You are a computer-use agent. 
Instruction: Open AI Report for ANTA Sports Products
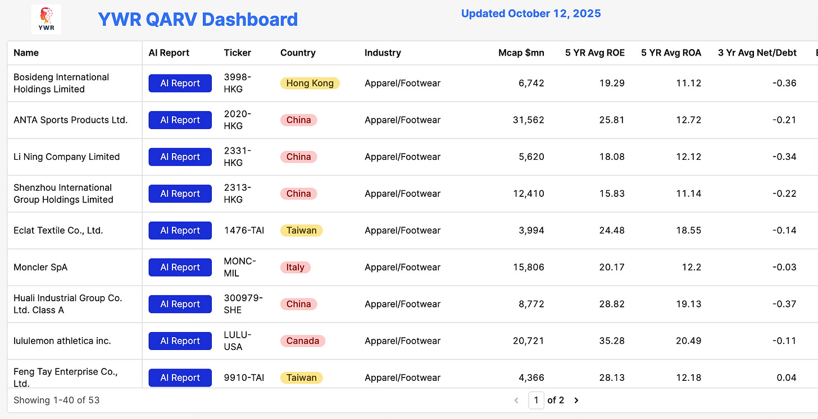pos(180,120)
